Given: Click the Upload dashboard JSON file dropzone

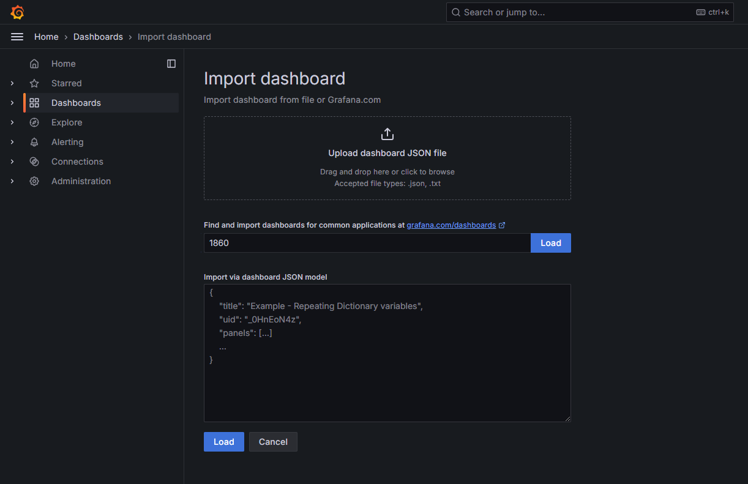Looking at the screenshot, I should pos(387,158).
